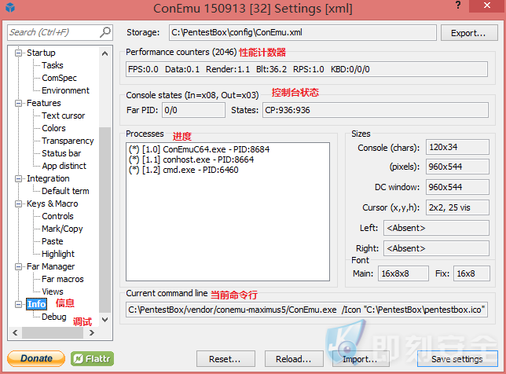
Task: Click the Export... button
Action: pyautogui.click(x=469, y=33)
